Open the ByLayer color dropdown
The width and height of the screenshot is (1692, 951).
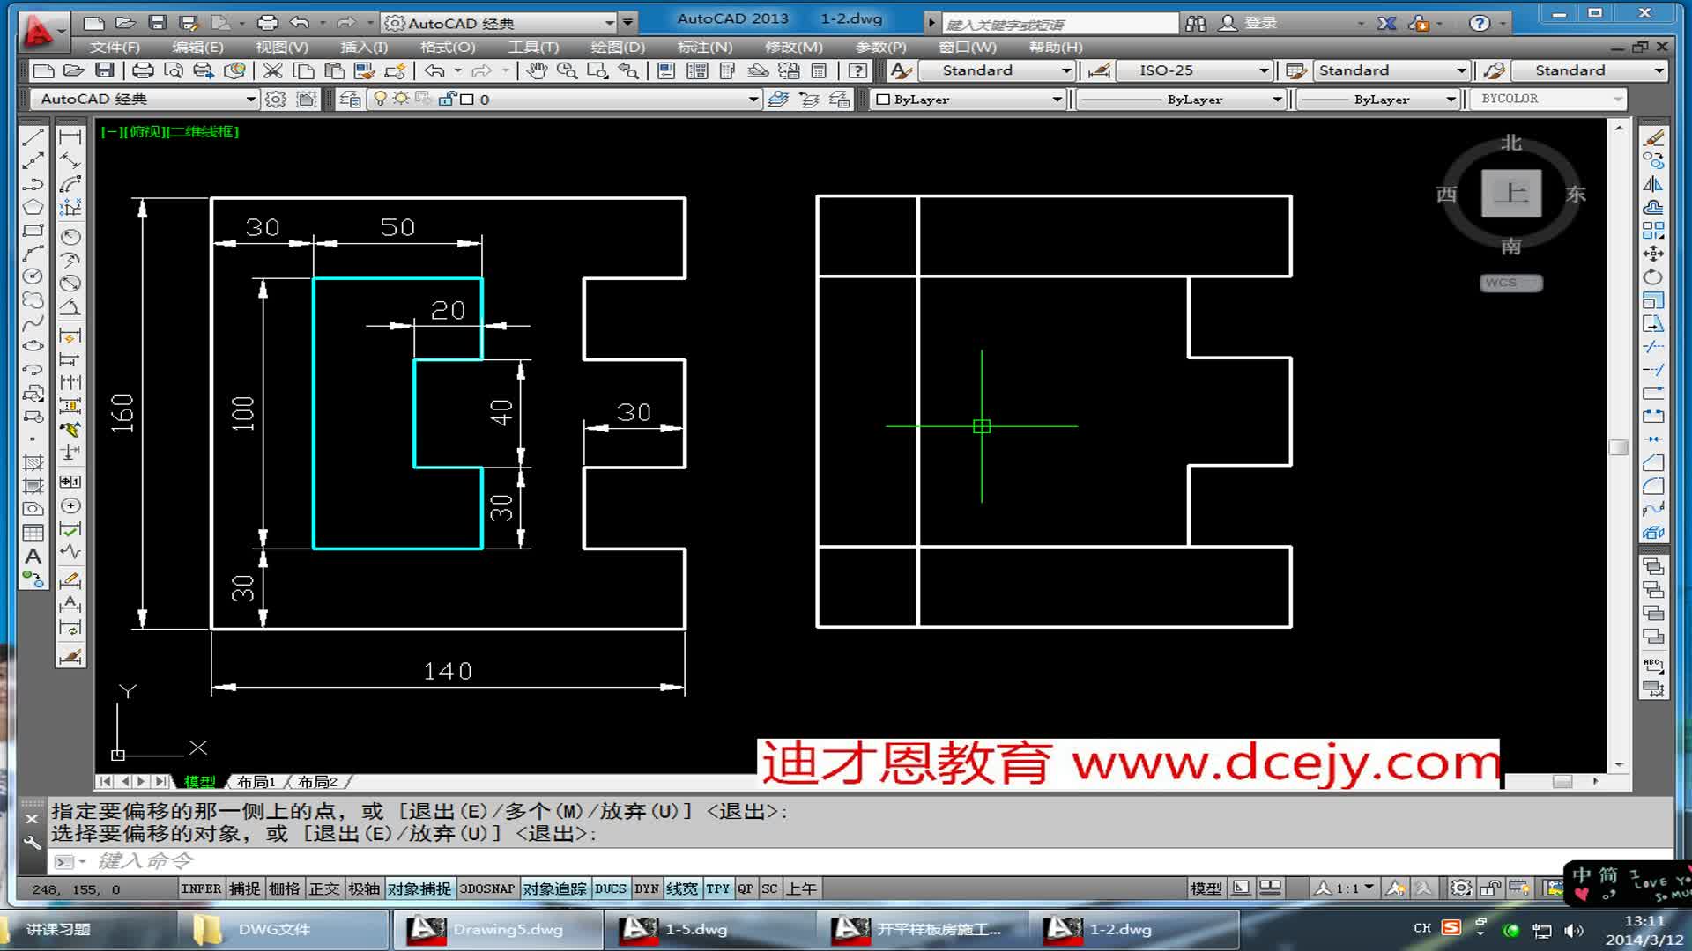click(x=1057, y=100)
